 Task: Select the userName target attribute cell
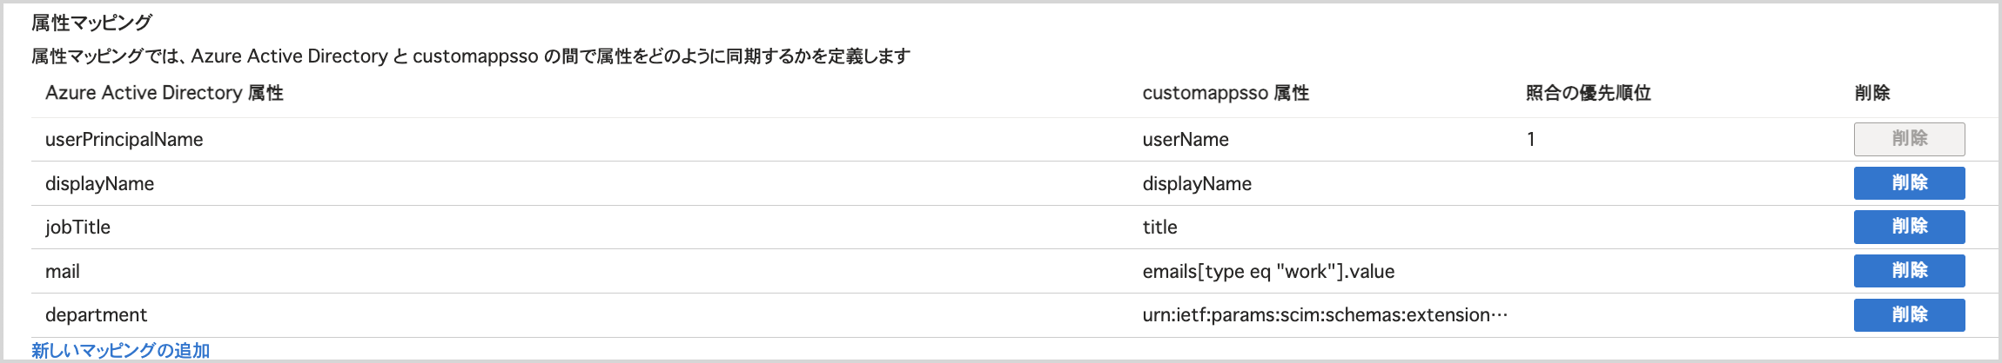click(1186, 140)
